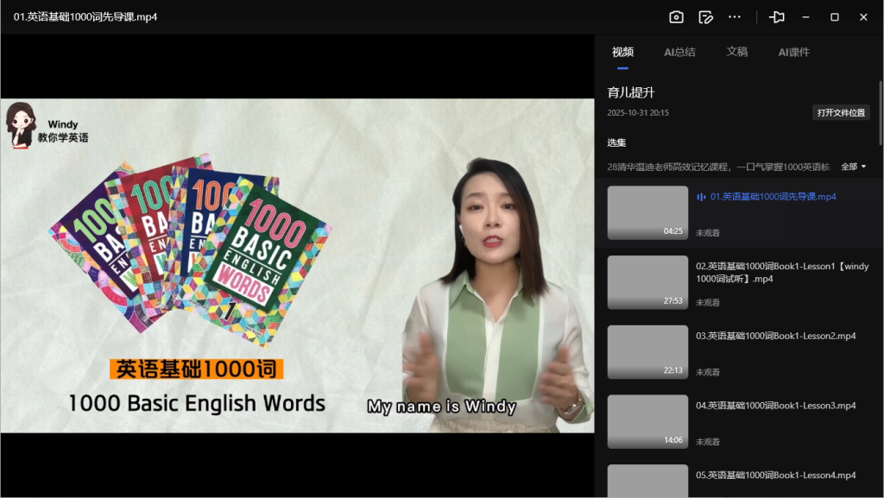Minimize the player window
Viewport: 884px width, 498px height.
(805, 17)
